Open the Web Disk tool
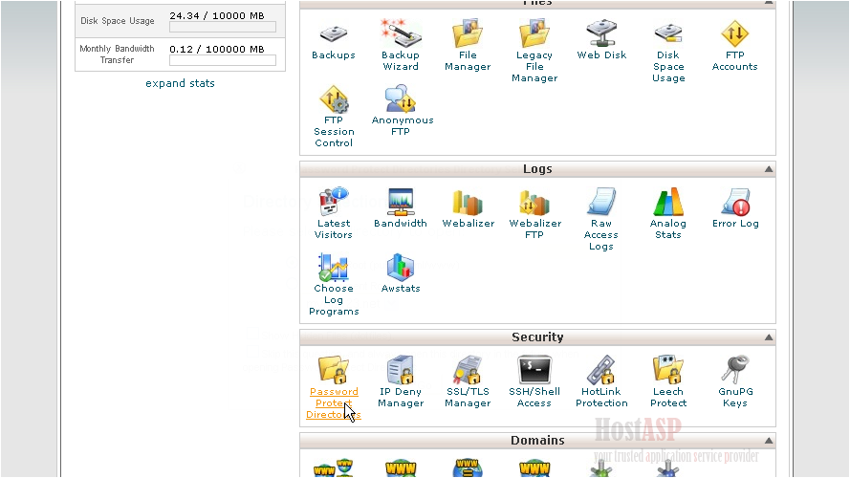The height and width of the screenshot is (478, 850). click(x=601, y=34)
